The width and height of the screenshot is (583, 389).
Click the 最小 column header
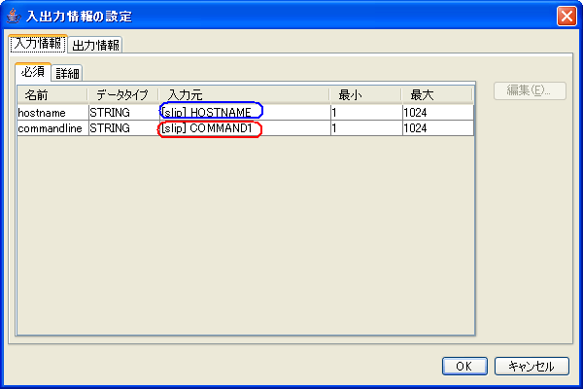tap(366, 95)
